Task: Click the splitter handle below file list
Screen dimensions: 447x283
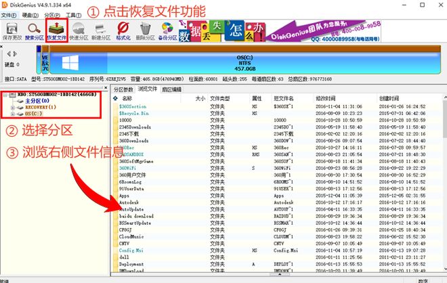Action: 279,274
